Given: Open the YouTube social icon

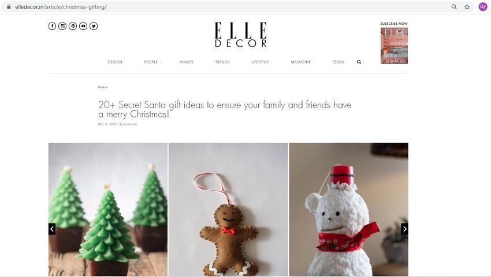Looking at the screenshot, I should (x=83, y=26).
